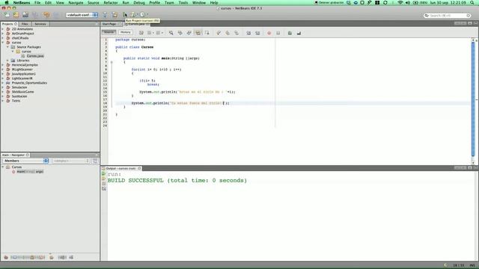The image size is (479, 269).
Task: Toggle Rectangular Selection in editor toolbar
Action: tap(207, 33)
